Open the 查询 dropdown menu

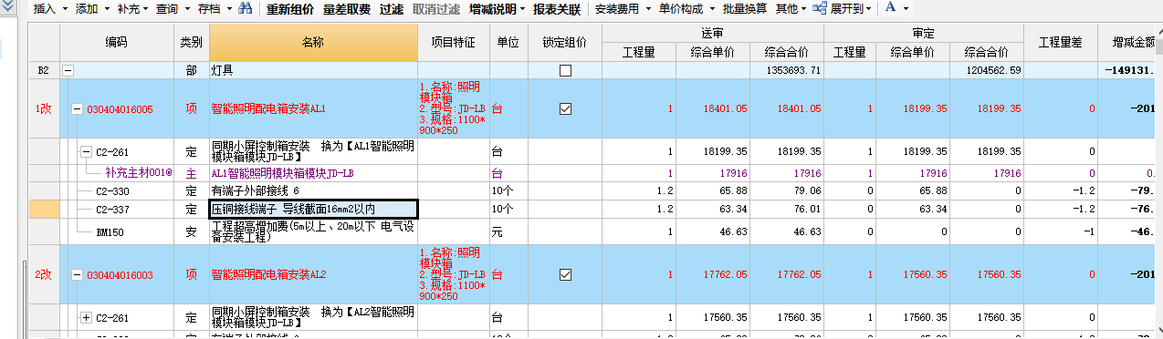[x=172, y=9]
